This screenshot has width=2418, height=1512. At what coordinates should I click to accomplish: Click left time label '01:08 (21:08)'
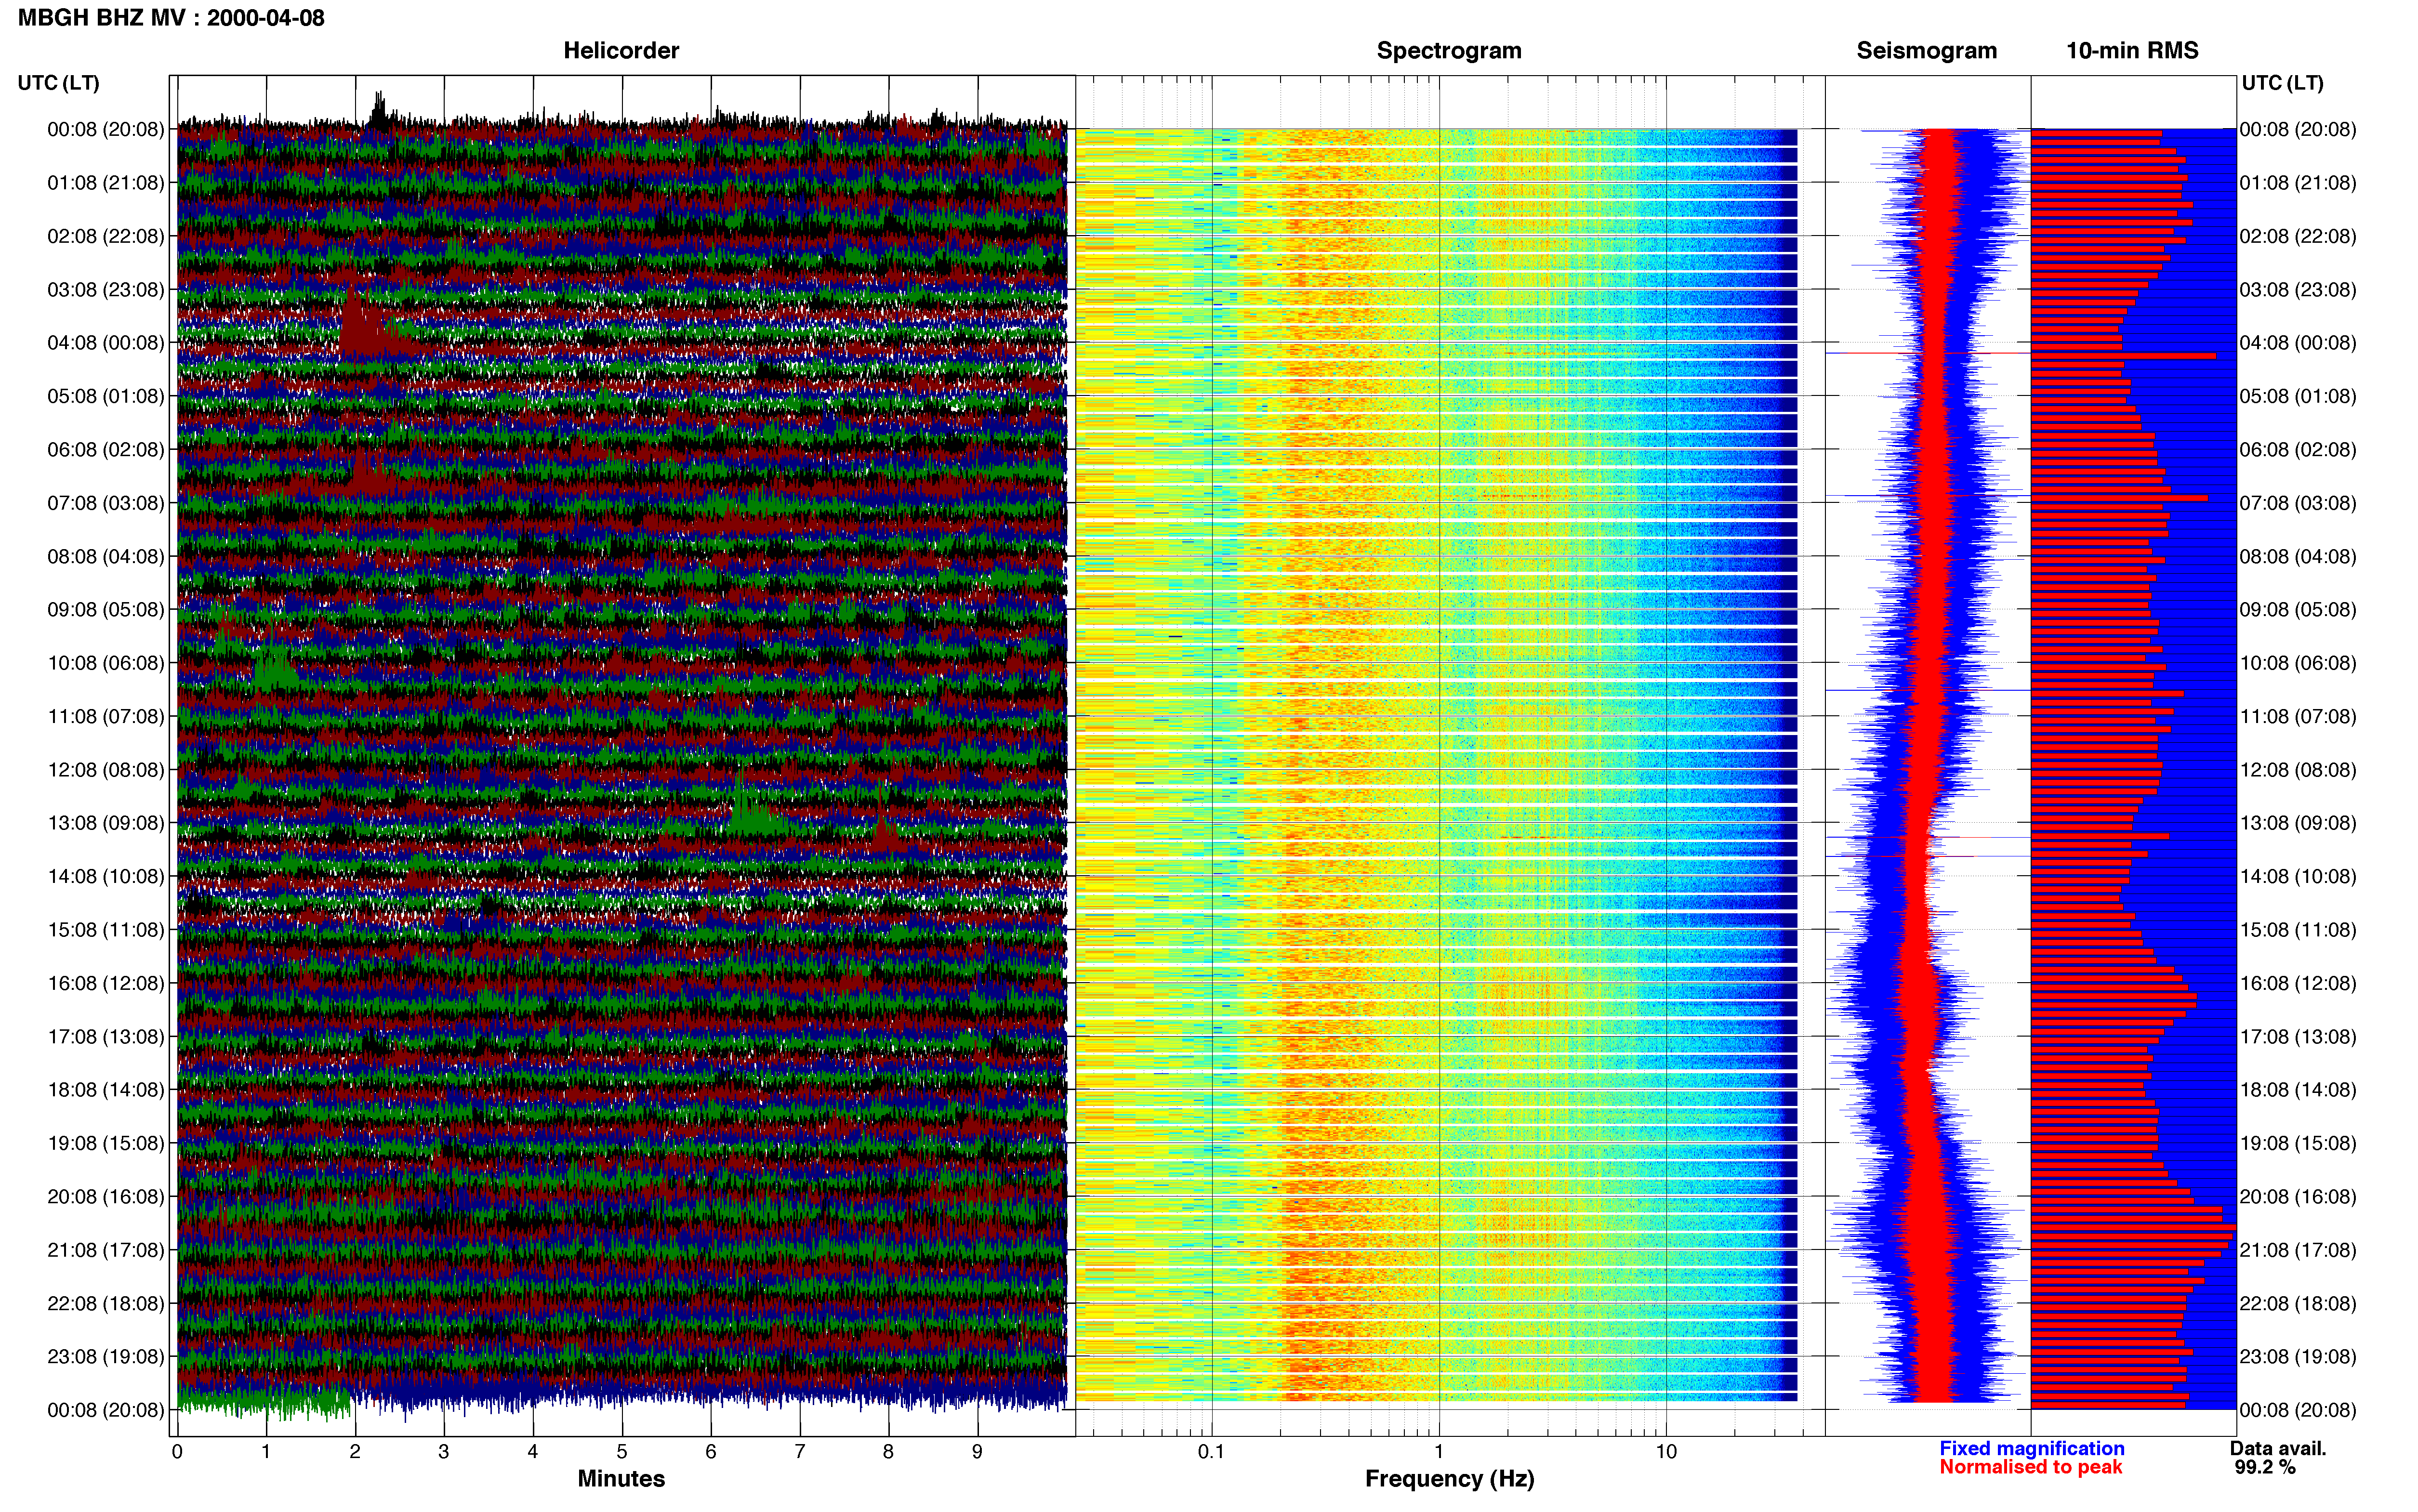(x=106, y=183)
